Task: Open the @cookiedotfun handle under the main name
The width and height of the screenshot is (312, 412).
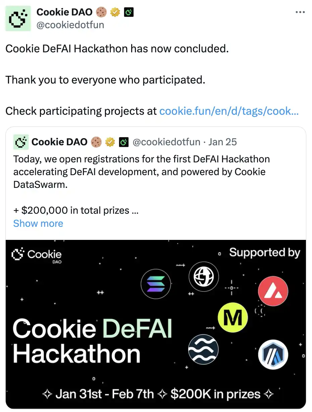Action: 70,25
